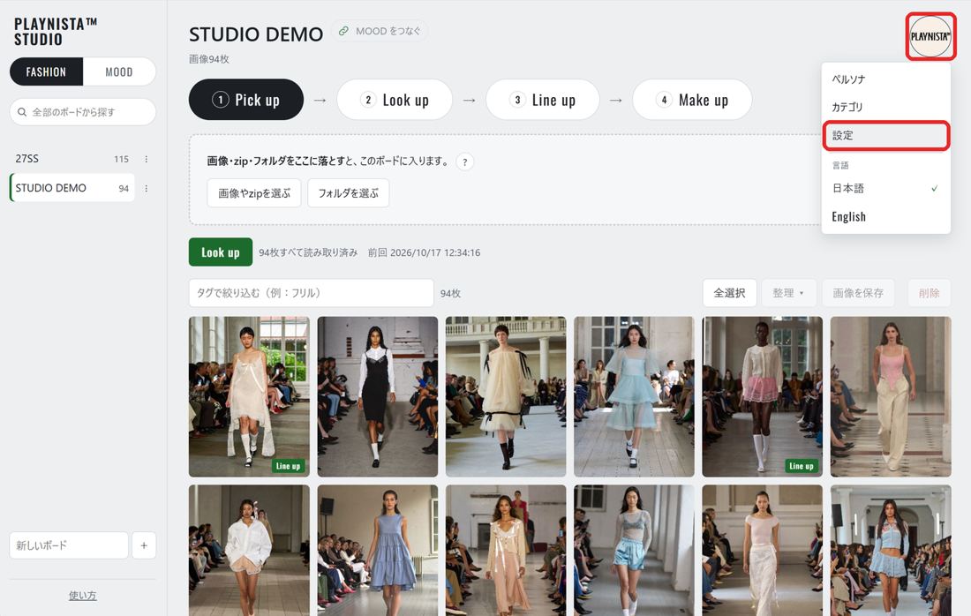Screen dimensions: 971x616
Task: Open the 使い方 link
Action: (82, 596)
